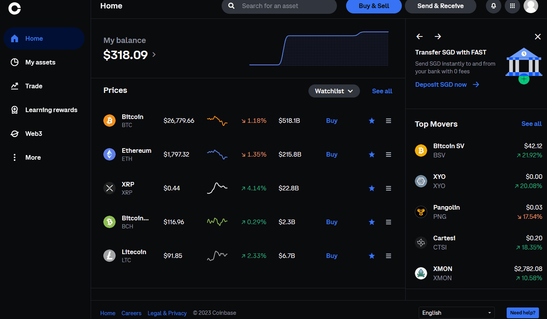Click Deposit SGD now link
The image size is (547, 319).
pos(447,84)
